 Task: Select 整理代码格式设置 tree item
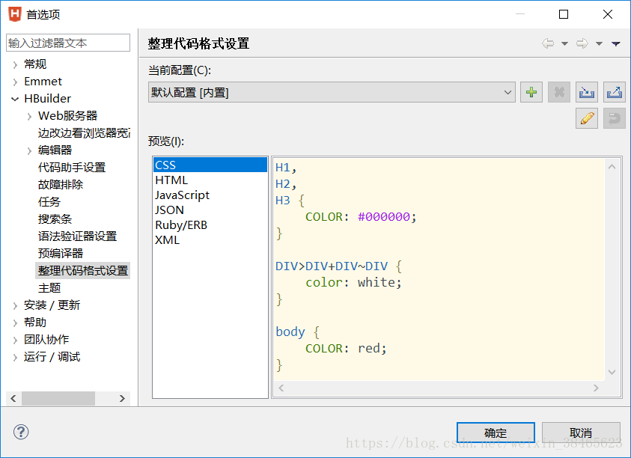tap(83, 270)
